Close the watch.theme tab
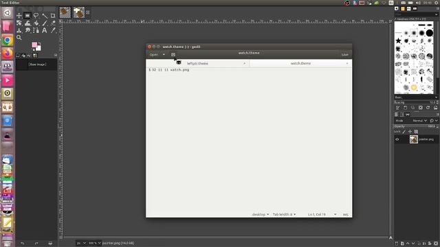Viewport: 440px width, 247px height. (x=347, y=64)
